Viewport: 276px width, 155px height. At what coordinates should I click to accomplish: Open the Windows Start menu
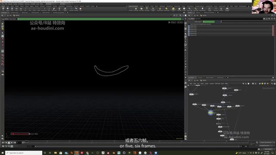3,153
